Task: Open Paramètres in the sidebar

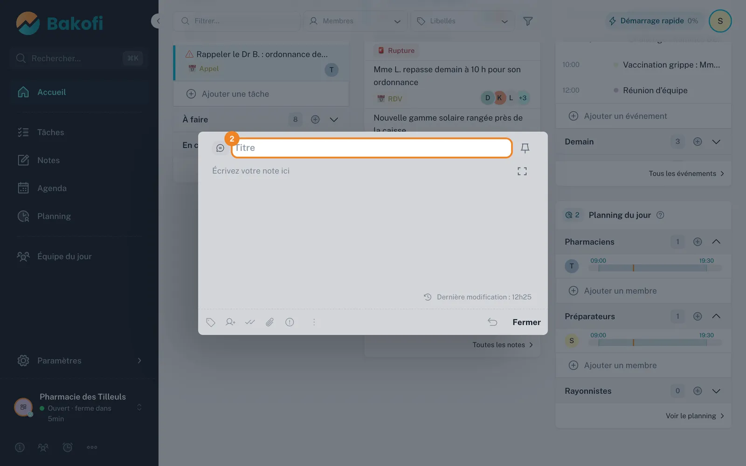Action: point(79,361)
